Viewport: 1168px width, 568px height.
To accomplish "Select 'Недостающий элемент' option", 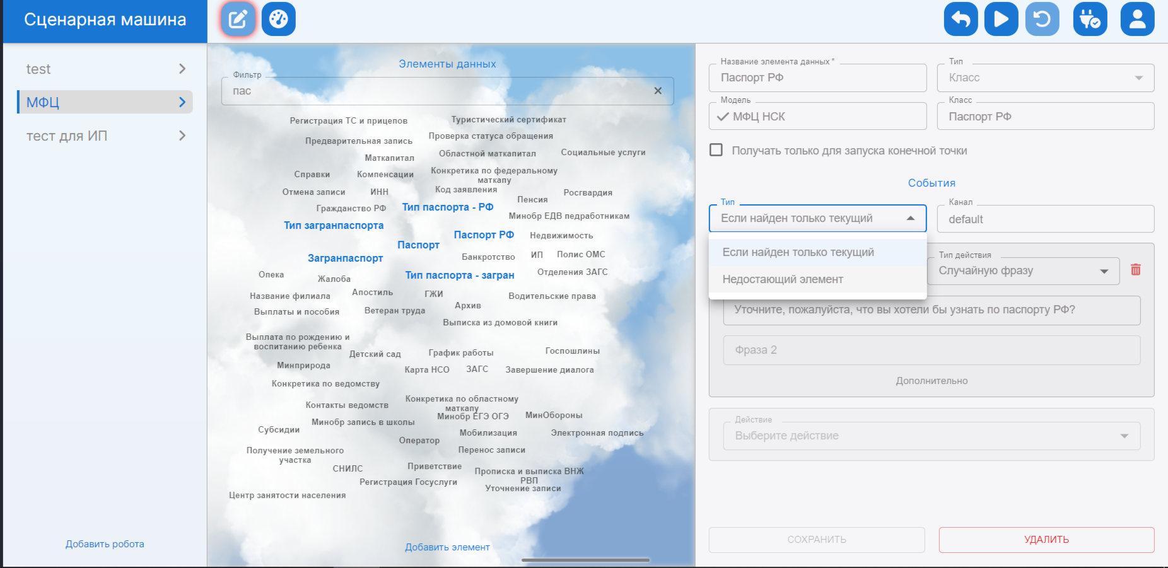I will click(x=783, y=279).
